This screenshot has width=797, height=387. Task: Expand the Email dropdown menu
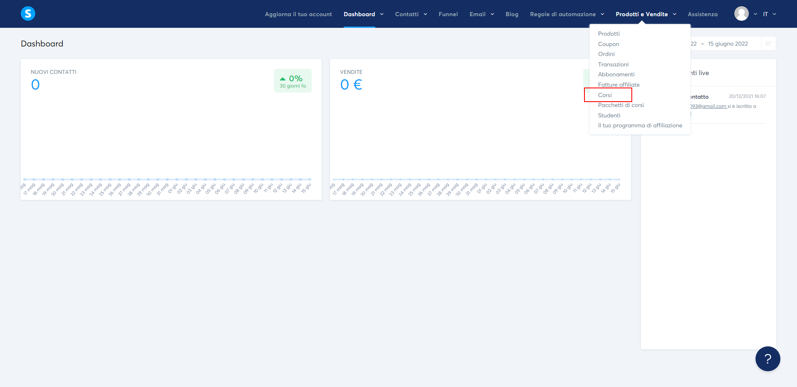[x=478, y=14]
